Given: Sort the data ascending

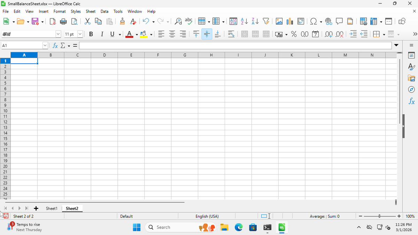Looking at the screenshot, I should click(x=244, y=21).
